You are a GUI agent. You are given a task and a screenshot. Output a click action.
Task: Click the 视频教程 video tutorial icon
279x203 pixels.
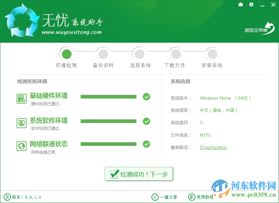click(192, 197)
